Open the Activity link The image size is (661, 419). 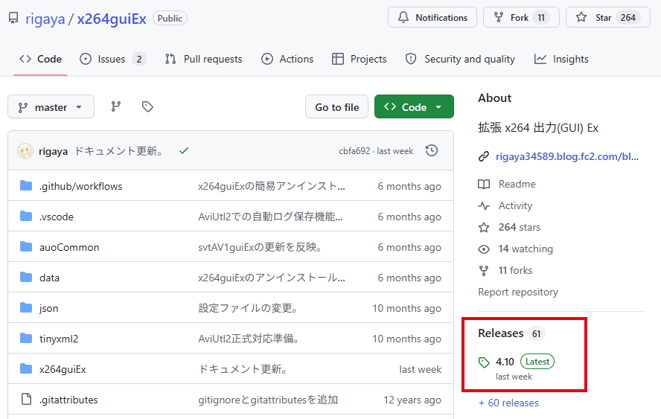pos(515,205)
